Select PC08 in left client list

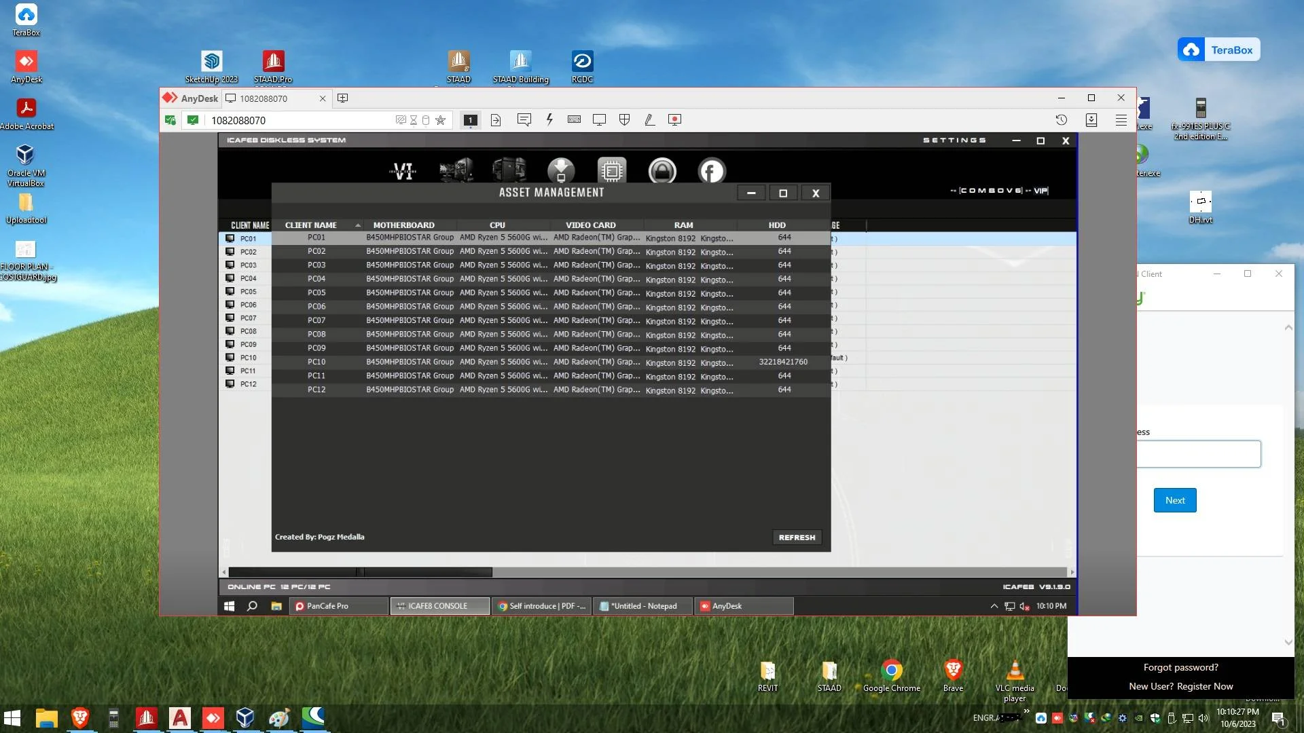[x=248, y=331]
